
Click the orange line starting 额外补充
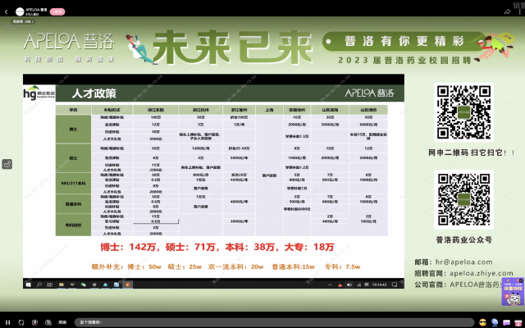point(226,266)
